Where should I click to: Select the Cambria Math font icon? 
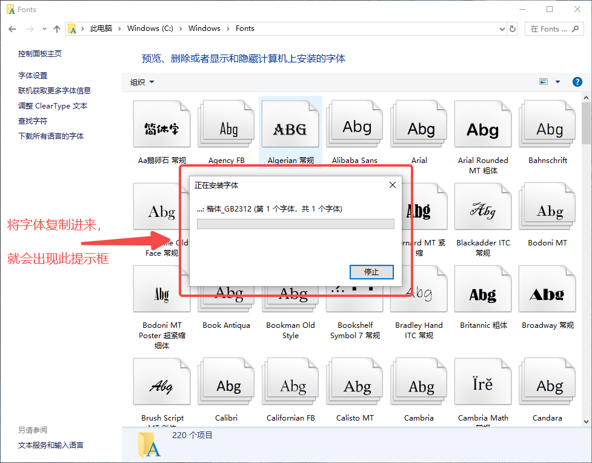[x=483, y=381]
